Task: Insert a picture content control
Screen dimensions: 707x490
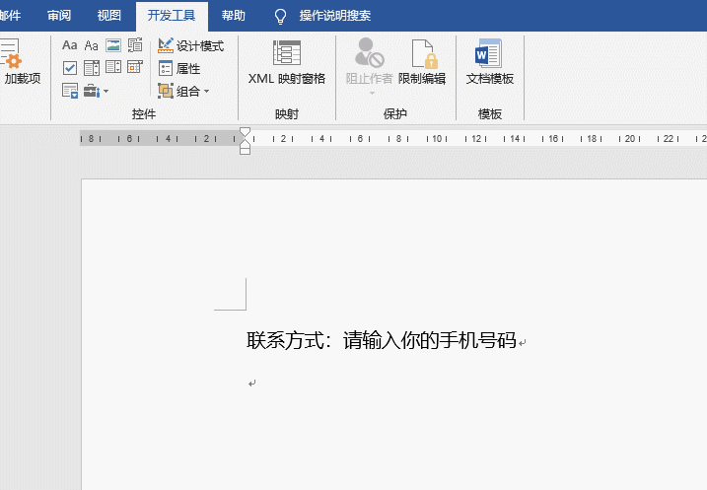Action: pos(113,45)
